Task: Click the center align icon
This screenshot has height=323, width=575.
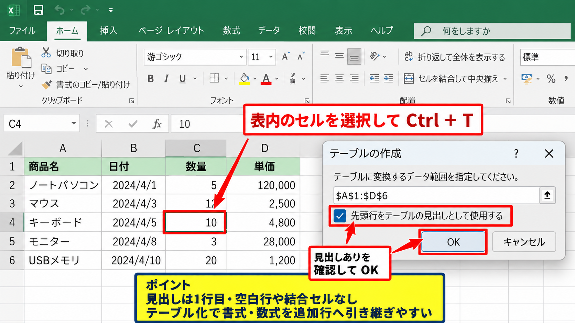Action: [339, 79]
